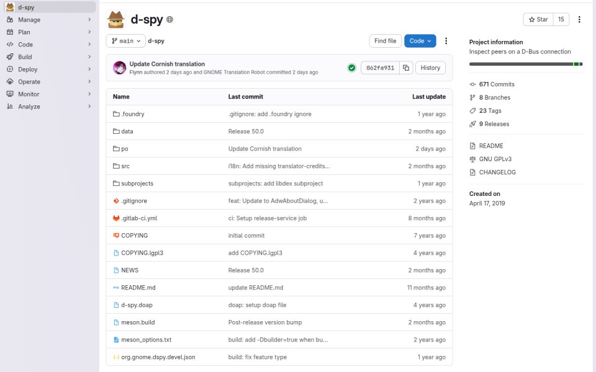Expand the Manage menu chevron
Image resolution: width=596 pixels, height=372 pixels.
[89, 20]
